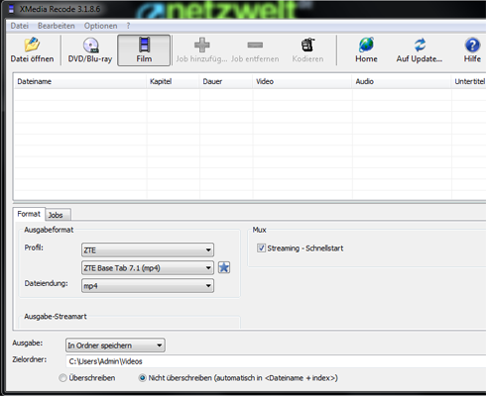Sort by Dauer column header

(x=226, y=81)
